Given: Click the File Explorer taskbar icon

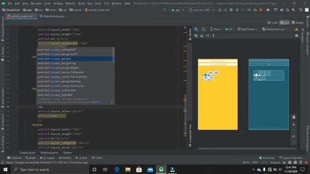Looking at the screenshot, I should (x=128, y=170).
